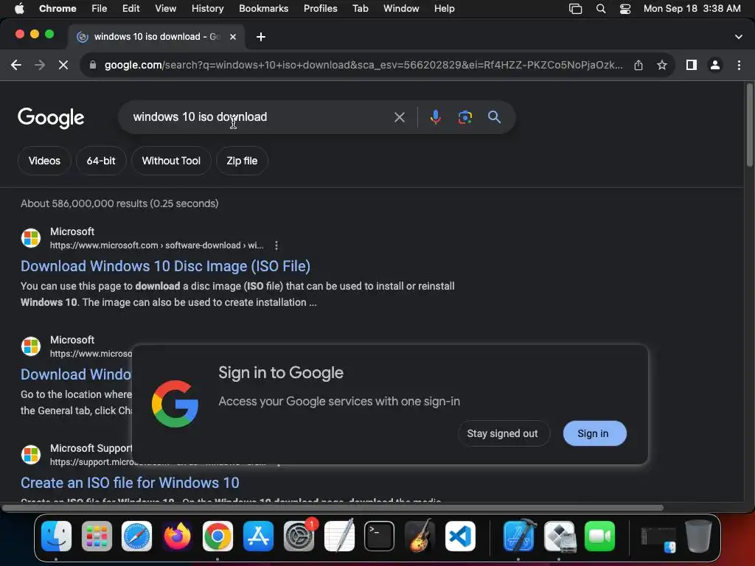This screenshot has height=566, width=755.
Task: Share this page via share icon
Action: point(639,65)
